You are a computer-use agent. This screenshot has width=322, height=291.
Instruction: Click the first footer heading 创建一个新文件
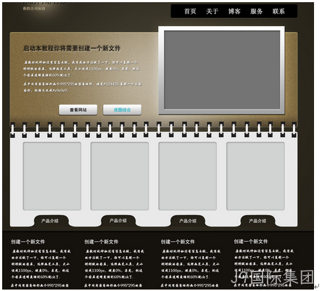(28, 242)
